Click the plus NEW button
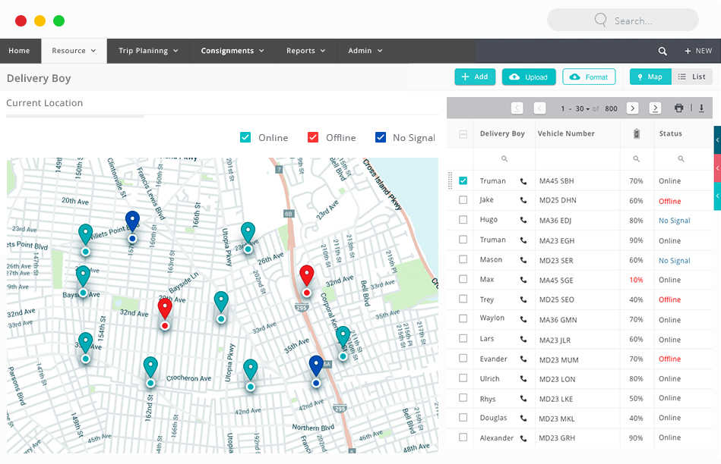 (x=698, y=51)
